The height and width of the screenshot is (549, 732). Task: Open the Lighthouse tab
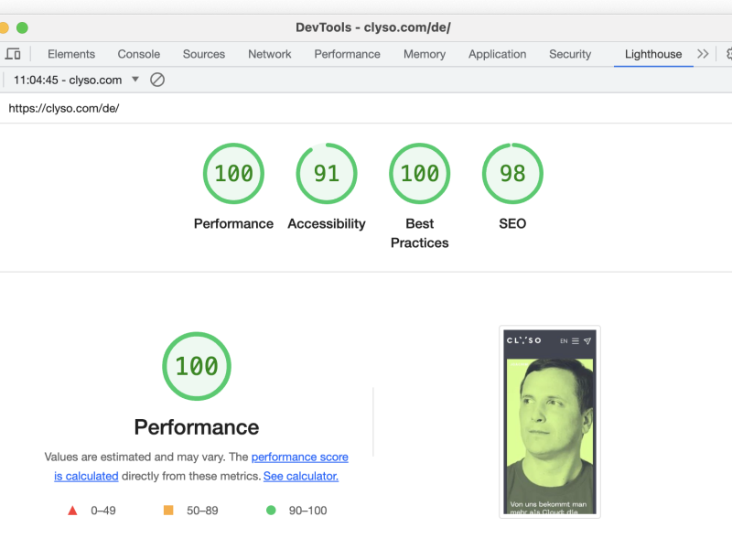(x=652, y=54)
